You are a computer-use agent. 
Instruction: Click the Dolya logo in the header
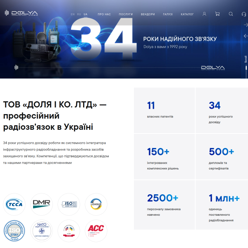click(21, 13)
